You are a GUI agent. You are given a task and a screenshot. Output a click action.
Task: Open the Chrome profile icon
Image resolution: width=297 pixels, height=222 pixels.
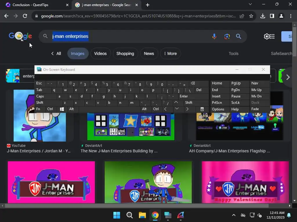point(281,16)
